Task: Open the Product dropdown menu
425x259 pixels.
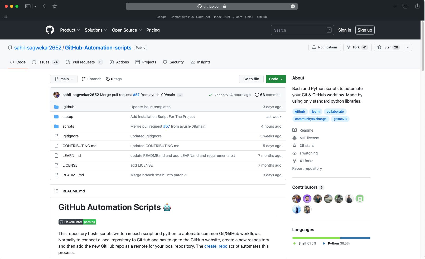Action: point(70,30)
